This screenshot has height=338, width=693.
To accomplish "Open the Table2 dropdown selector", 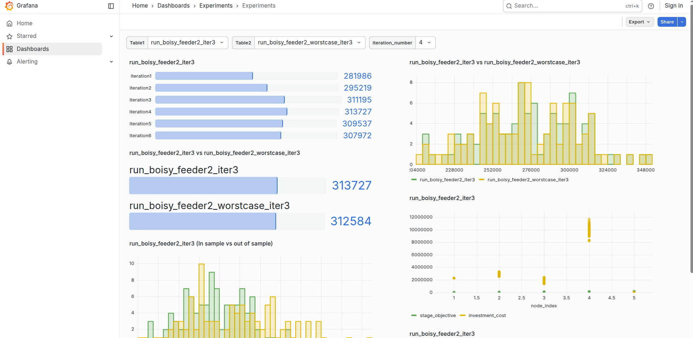I will point(309,43).
